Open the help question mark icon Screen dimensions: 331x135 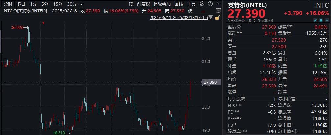(x=210, y=4)
